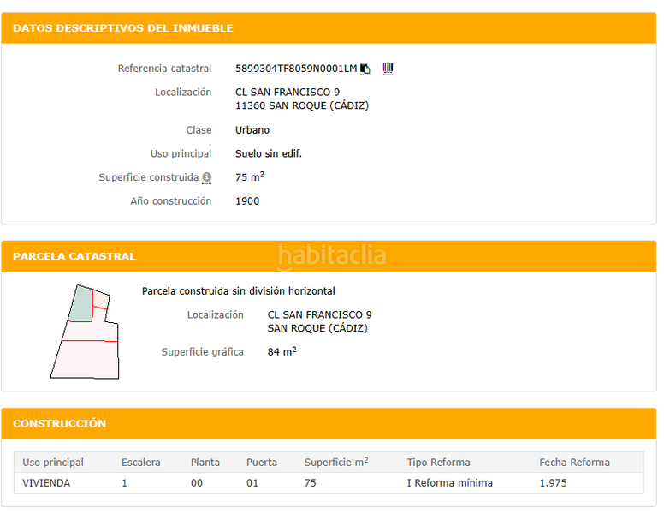The width and height of the screenshot is (664, 514).
Task: Click the habitaclia watermark logo
Action: point(332,255)
